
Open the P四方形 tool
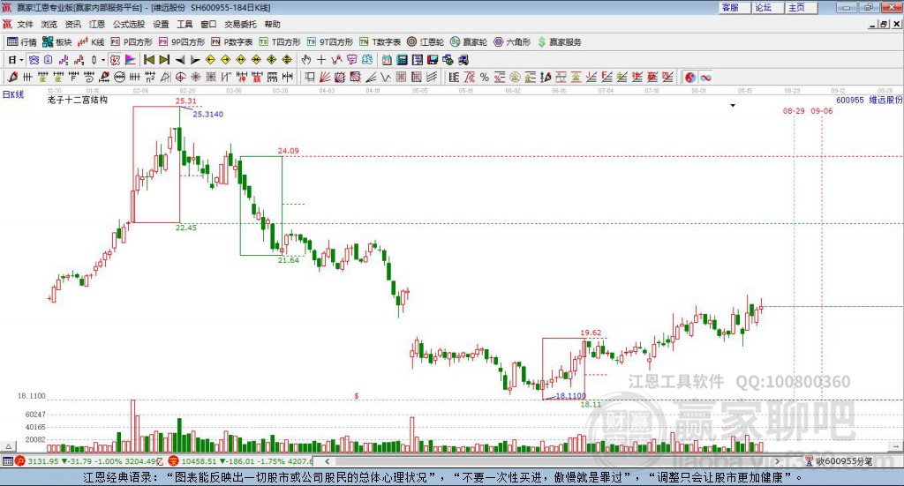pos(131,42)
